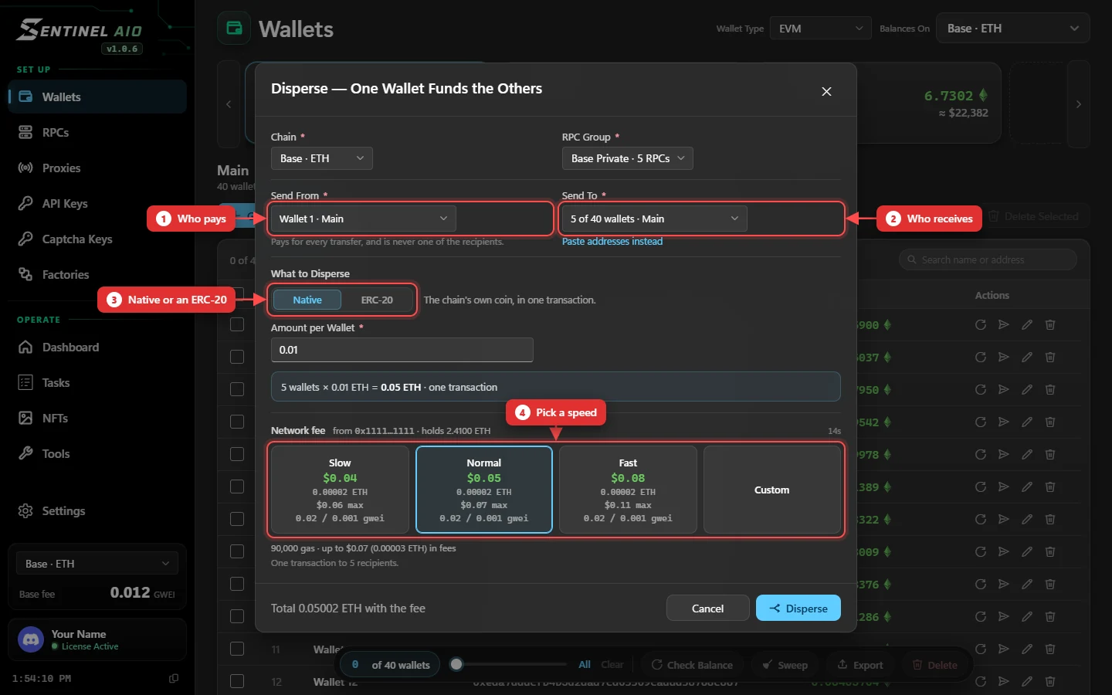1112x695 pixels.
Task: Click trash icon for balance ending 542
Action: (x=1050, y=422)
